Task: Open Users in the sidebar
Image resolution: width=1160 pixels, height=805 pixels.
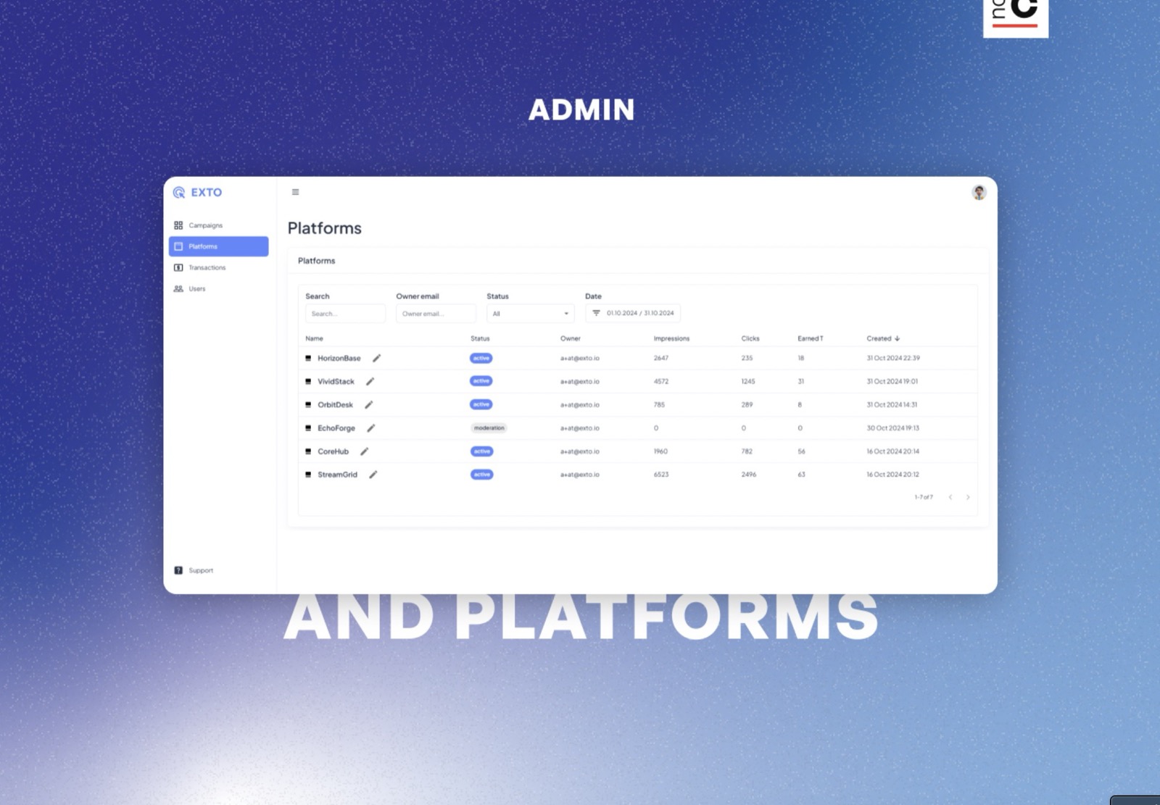Action: (218, 288)
